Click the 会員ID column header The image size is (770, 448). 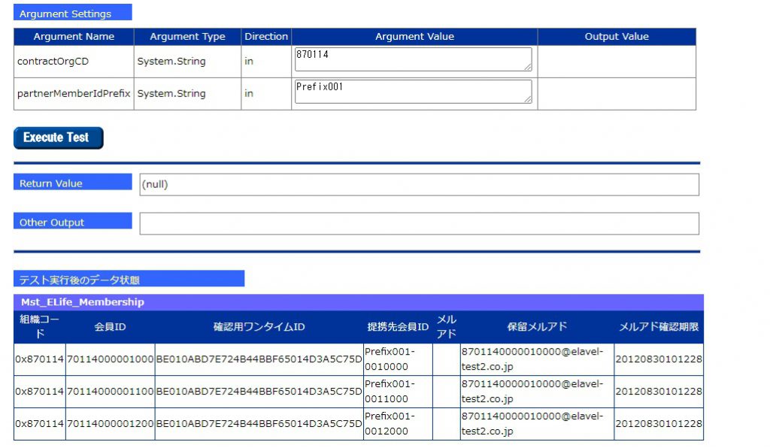110,327
